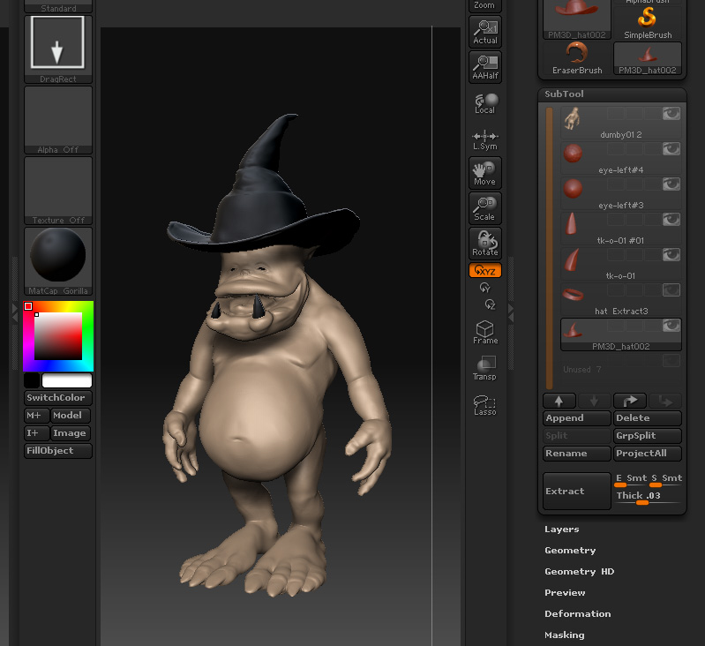Click the AAHalf view icon
705x646 pixels.
(x=485, y=67)
